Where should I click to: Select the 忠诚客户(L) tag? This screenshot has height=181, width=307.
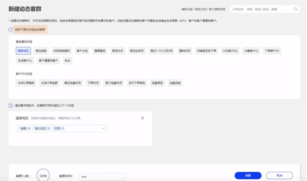click(x=25, y=61)
